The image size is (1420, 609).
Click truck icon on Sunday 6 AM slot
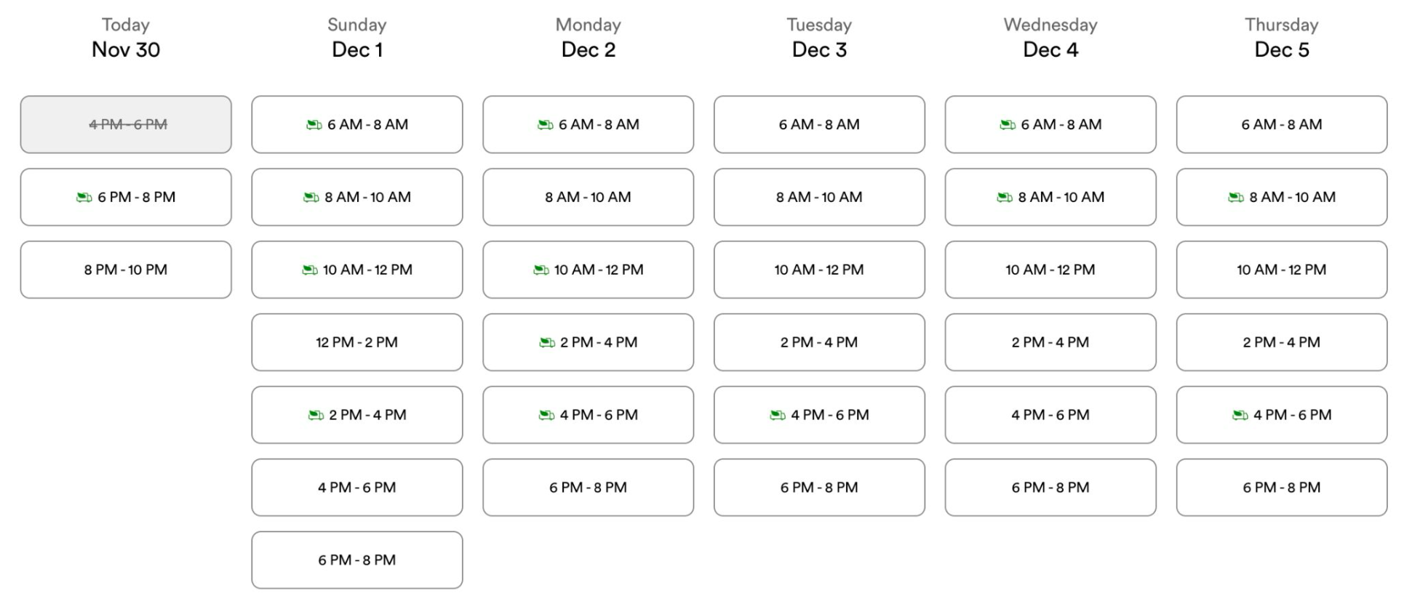tap(314, 125)
